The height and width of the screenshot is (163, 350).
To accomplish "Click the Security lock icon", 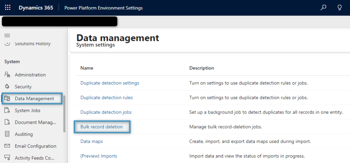I will [x=8, y=87].
